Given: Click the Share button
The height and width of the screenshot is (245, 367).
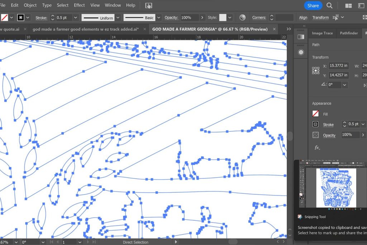Looking at the screenshot, I should click(313, 5).
